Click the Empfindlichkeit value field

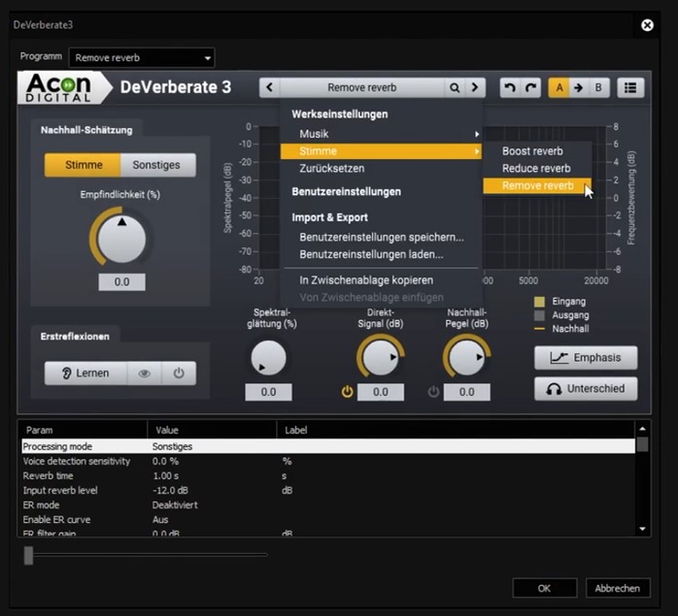[x=122, y=282]
